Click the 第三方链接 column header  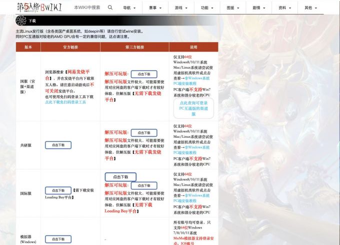pos(134,47)
